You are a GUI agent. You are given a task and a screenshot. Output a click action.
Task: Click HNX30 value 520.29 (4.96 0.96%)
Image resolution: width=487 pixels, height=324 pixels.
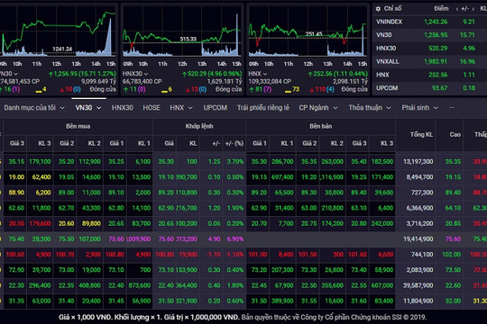212,74
